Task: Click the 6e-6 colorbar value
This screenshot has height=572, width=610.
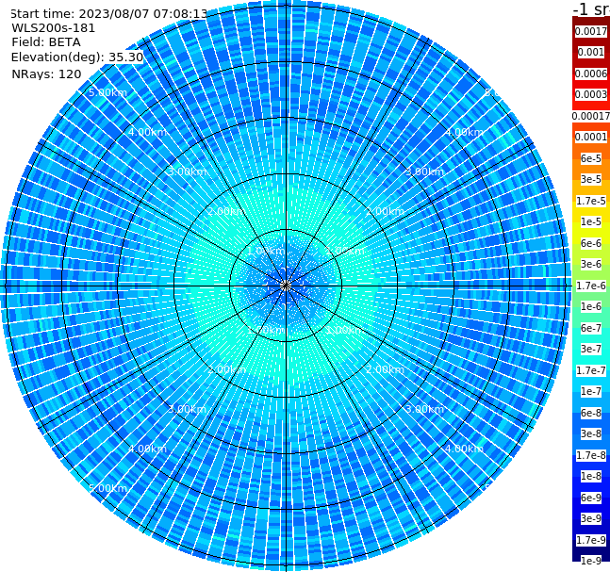Action: (591, 243)
